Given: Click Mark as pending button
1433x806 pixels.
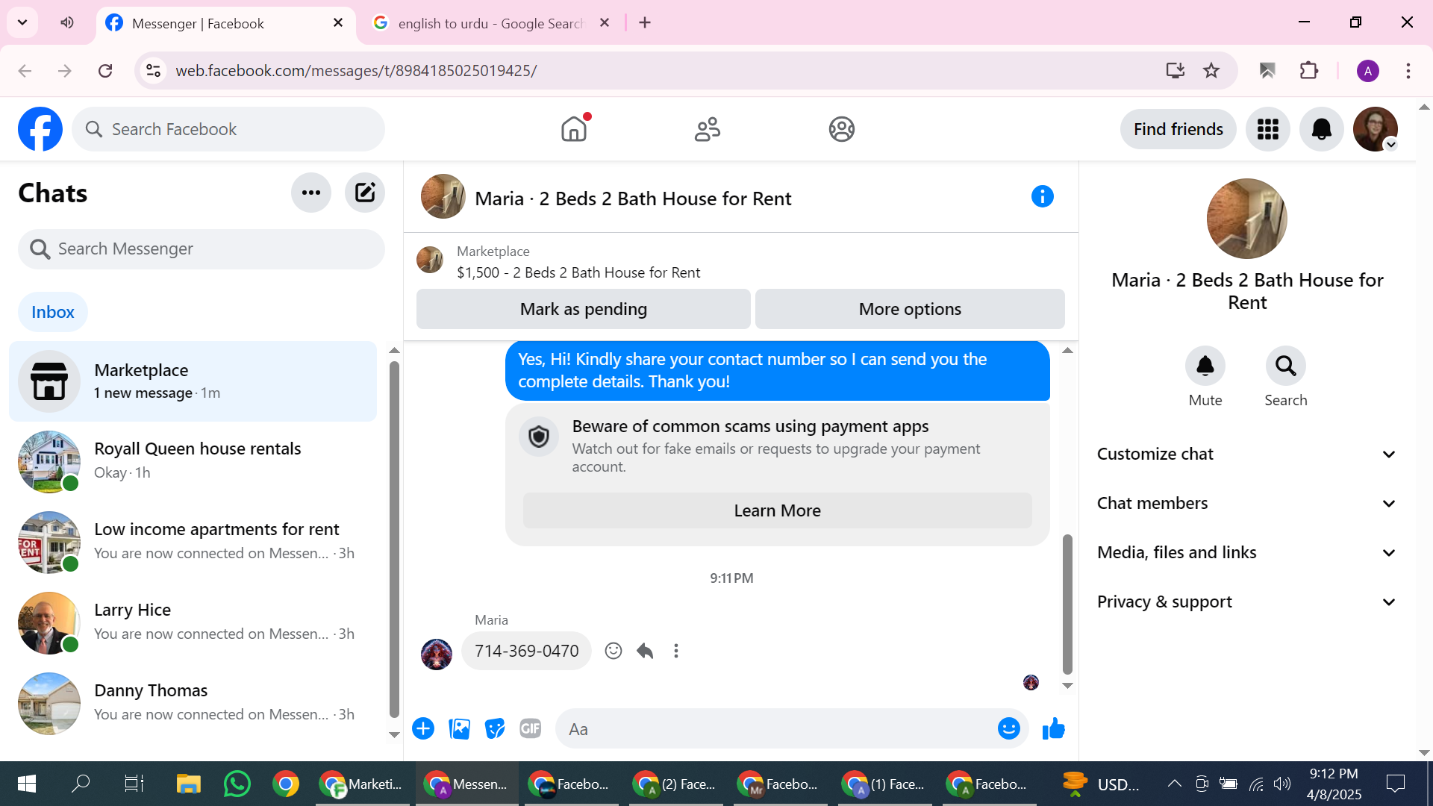Looking at the screenshot, I should 583,309.
